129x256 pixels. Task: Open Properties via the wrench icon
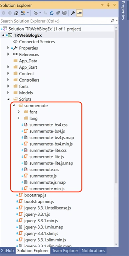73,13
